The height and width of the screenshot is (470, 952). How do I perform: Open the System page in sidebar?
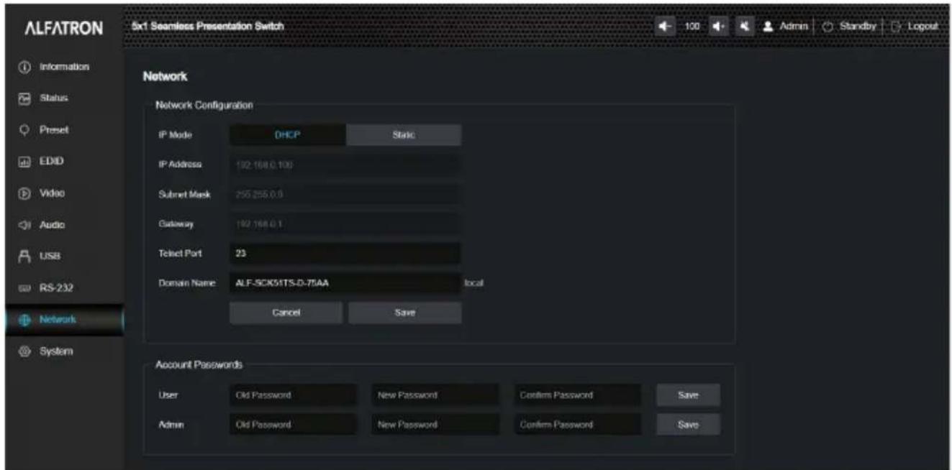click(63, 351)
